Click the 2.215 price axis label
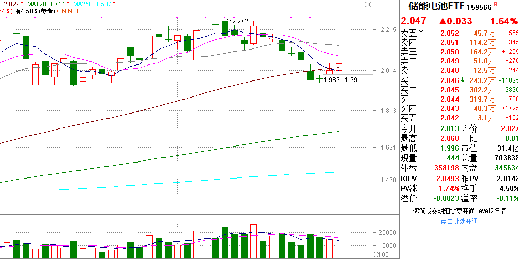Image resolution: width=518 pixels, height=259 pixels. point(388,30)
